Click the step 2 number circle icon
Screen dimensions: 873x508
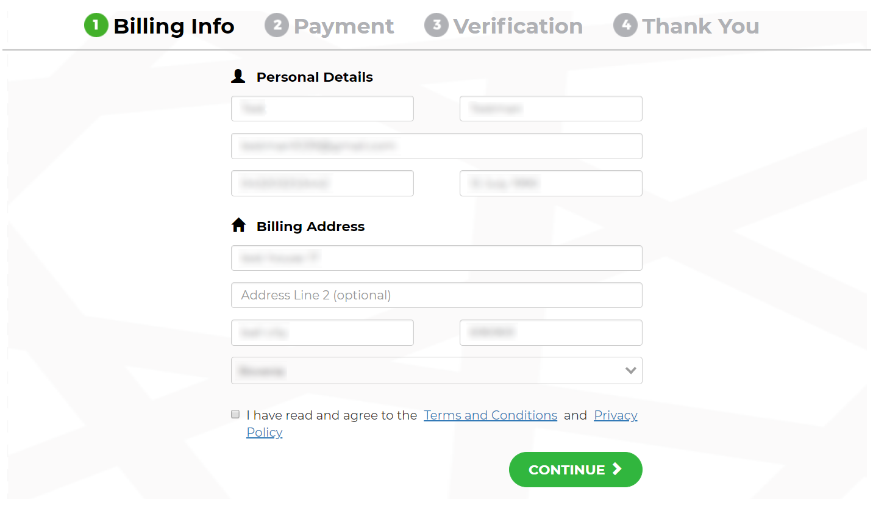tap(277, 26)
